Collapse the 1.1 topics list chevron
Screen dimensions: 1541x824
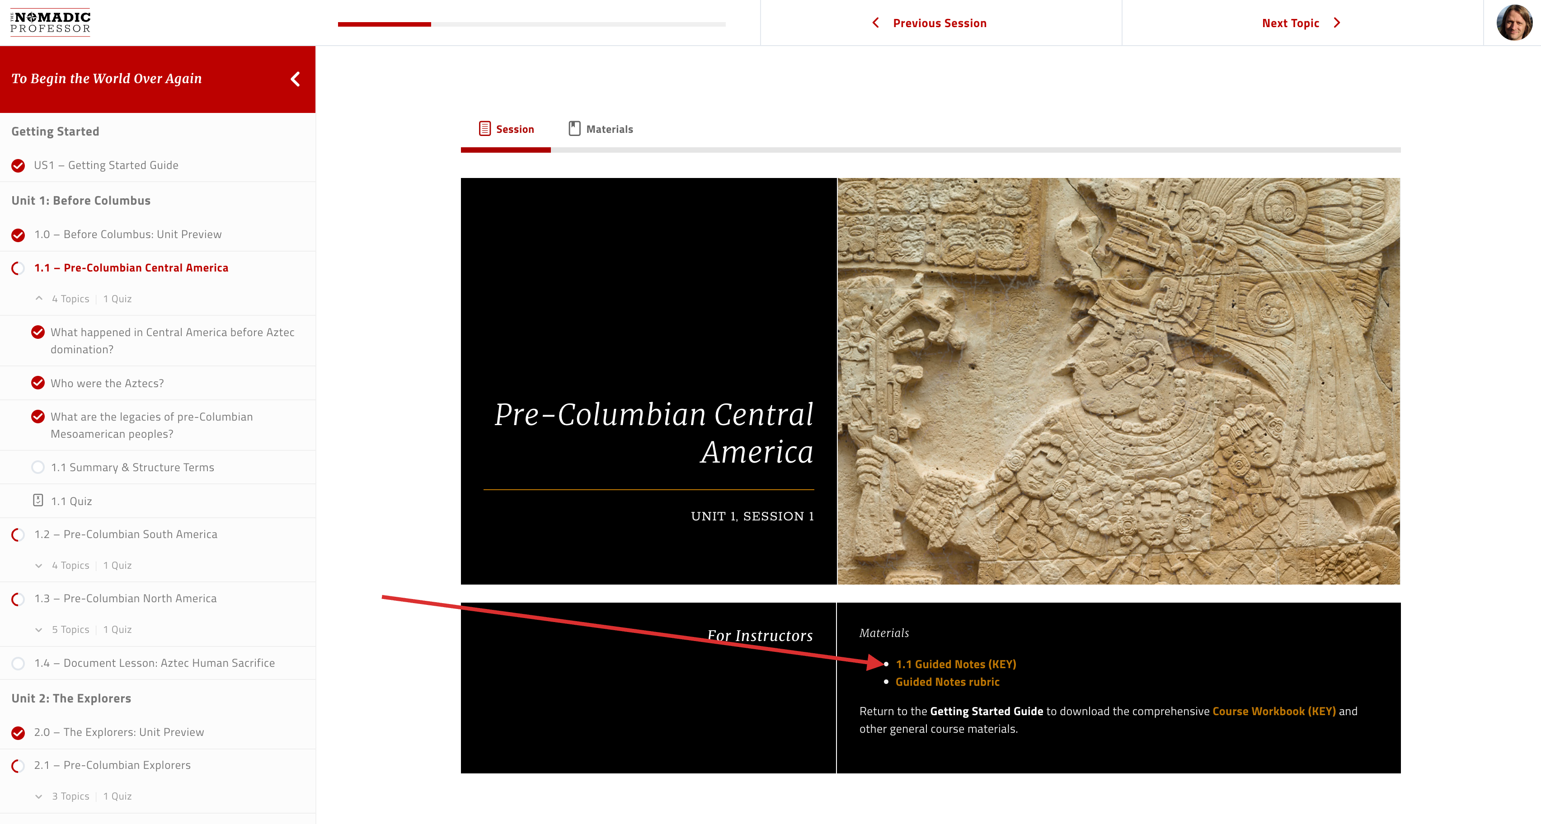(x=39, y=299)
